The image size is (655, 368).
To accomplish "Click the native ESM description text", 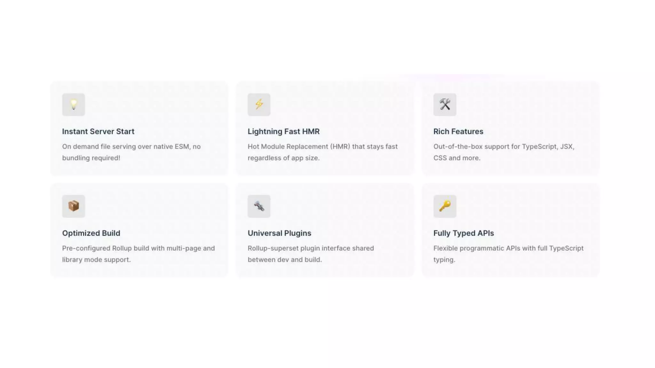I will [131, 152].
